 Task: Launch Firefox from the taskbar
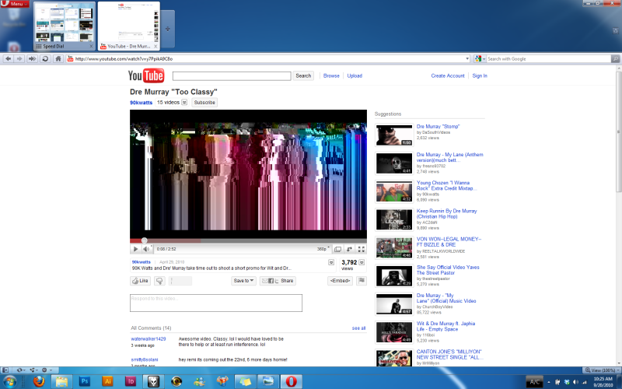(x=39, y=381)
